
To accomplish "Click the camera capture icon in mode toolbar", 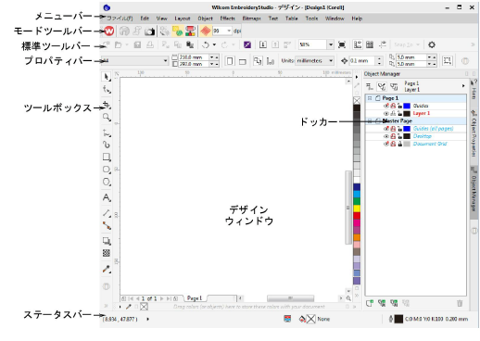I will click(x=150, y=32).
